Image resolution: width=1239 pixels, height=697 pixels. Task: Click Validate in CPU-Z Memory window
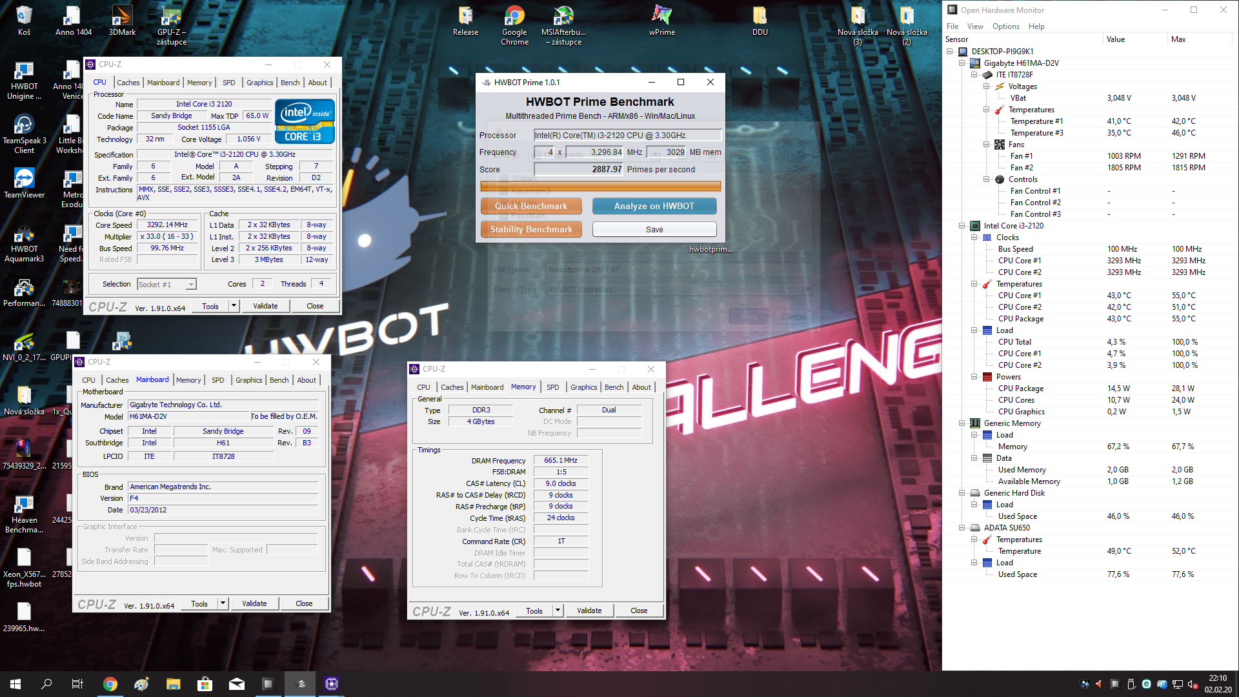click(589, 611)
